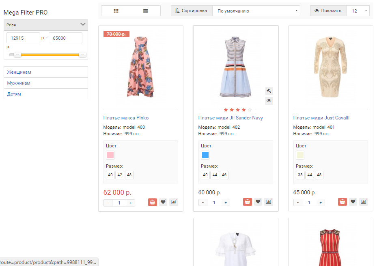Open link 'Платье-макса Pinko'

126,118
